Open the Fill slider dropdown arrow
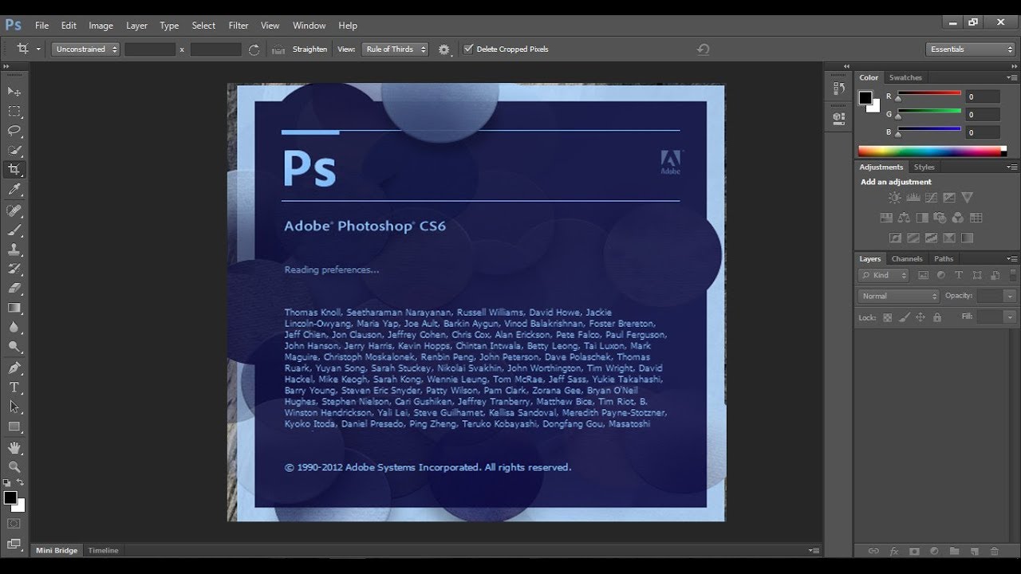The width and height of the screenshot is (1021, 574). coord(1011,316)
